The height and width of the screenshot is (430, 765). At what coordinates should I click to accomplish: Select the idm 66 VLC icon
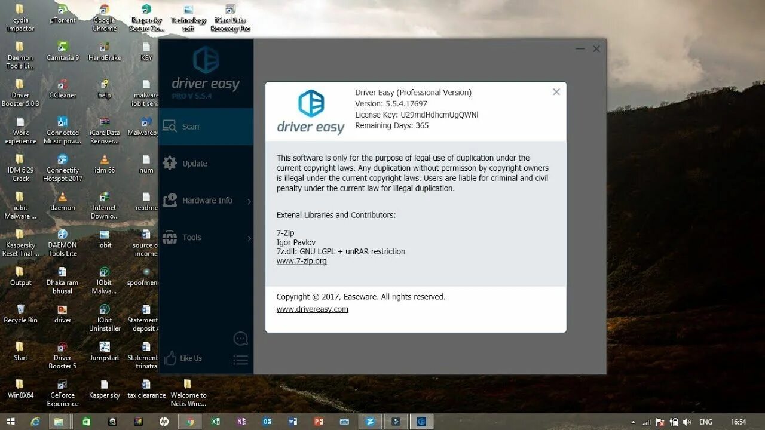point(105,164)
